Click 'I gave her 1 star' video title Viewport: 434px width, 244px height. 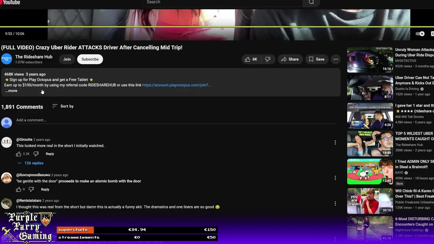(x=415, y=108)
